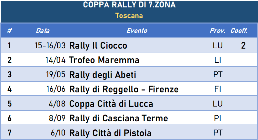This screenshot has height=140, width=258.
Task: Click the Evento column header
Action: pos(137,31)
